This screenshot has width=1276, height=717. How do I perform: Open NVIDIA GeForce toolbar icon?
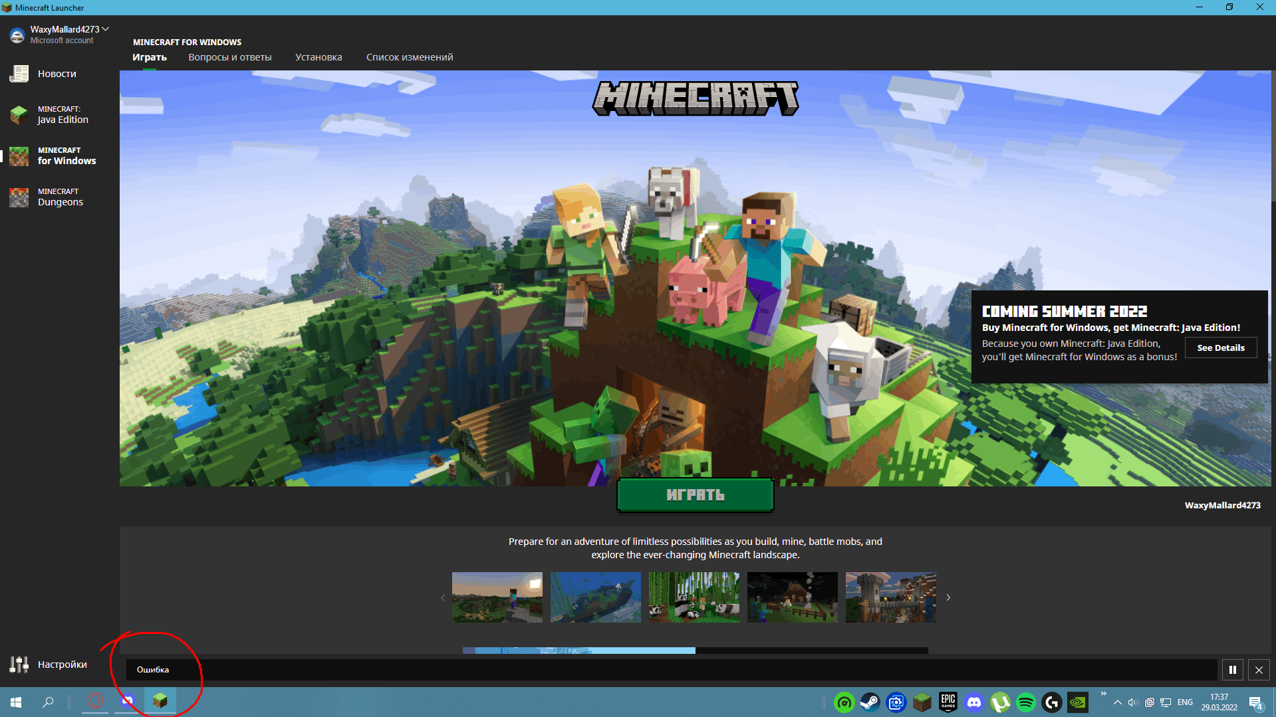(x=1078, y=702)
